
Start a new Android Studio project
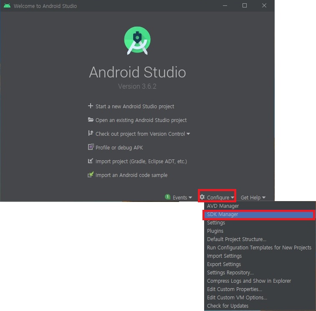[x=134, y=106]
